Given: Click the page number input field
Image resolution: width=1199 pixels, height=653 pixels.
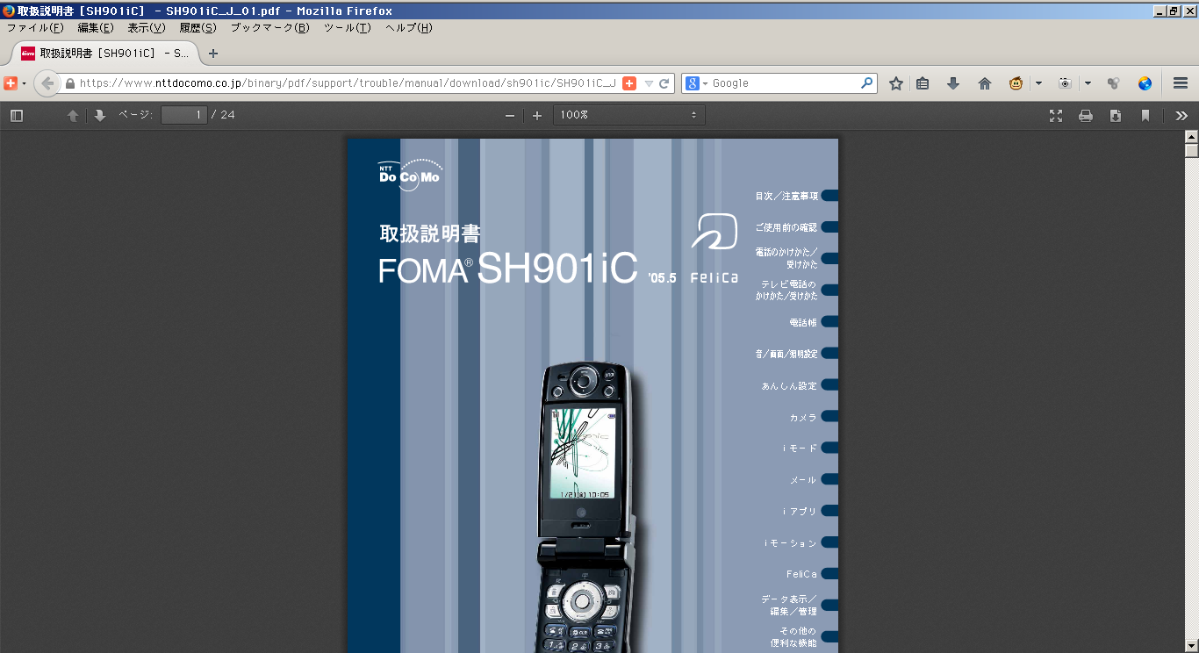Looking at the screenshot, I should 184,115.
